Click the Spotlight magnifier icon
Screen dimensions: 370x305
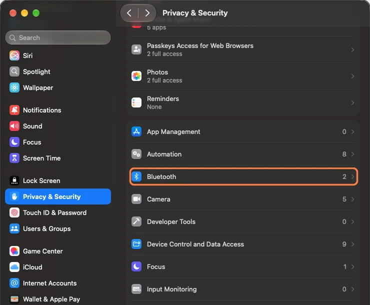pyautogui.click(x=14, y=71)
